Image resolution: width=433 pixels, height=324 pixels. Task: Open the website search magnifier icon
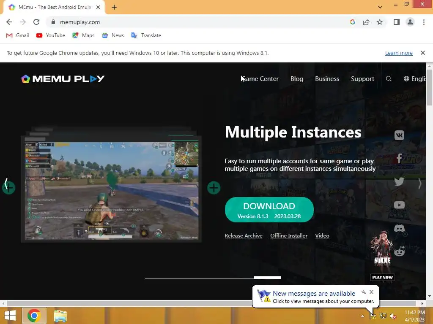389,79
